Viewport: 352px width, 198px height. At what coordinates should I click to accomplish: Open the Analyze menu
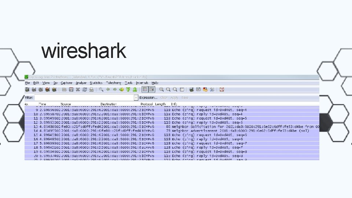point(81,83)
